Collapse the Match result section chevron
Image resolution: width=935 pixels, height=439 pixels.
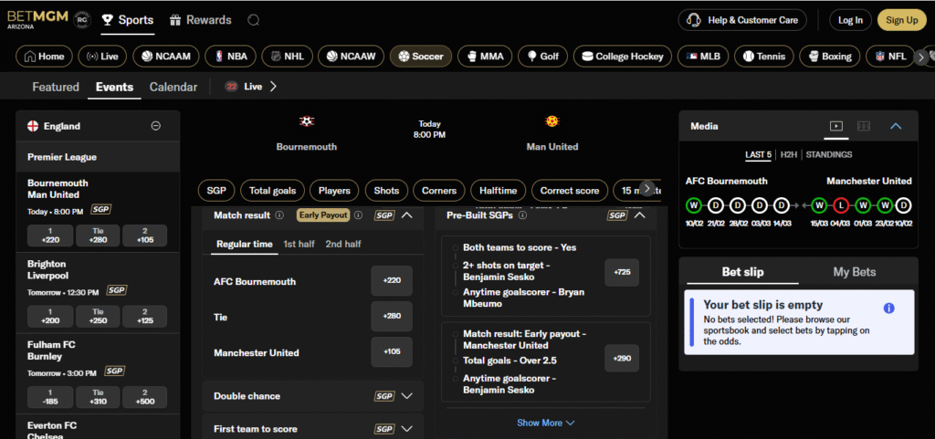[406, 215]
